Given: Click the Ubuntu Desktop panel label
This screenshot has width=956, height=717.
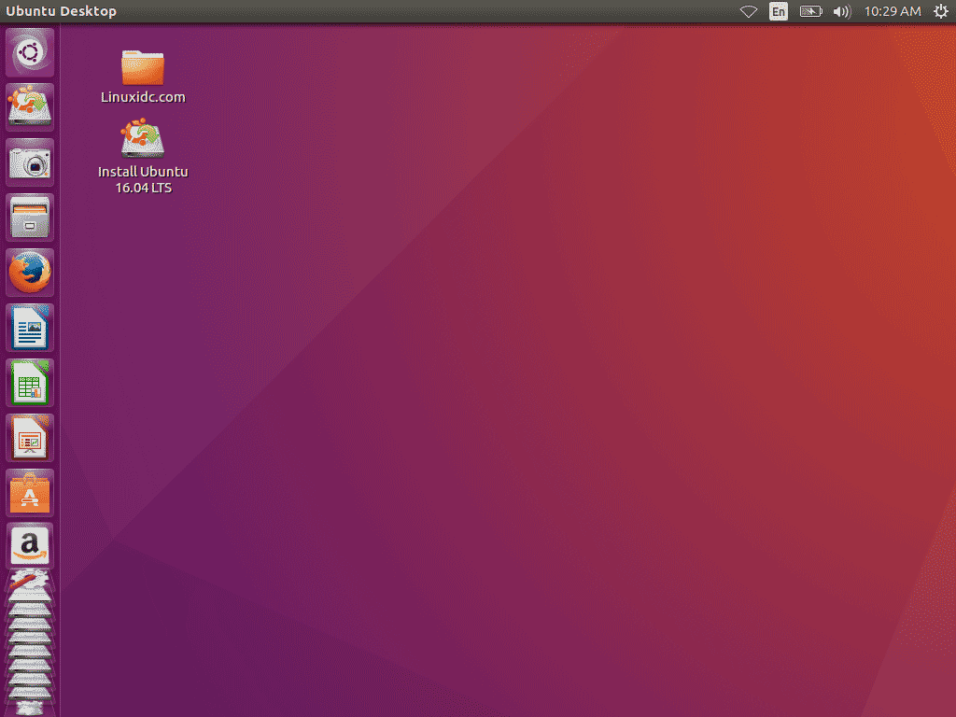Looking at the screenshot, I should click(61, 10).
